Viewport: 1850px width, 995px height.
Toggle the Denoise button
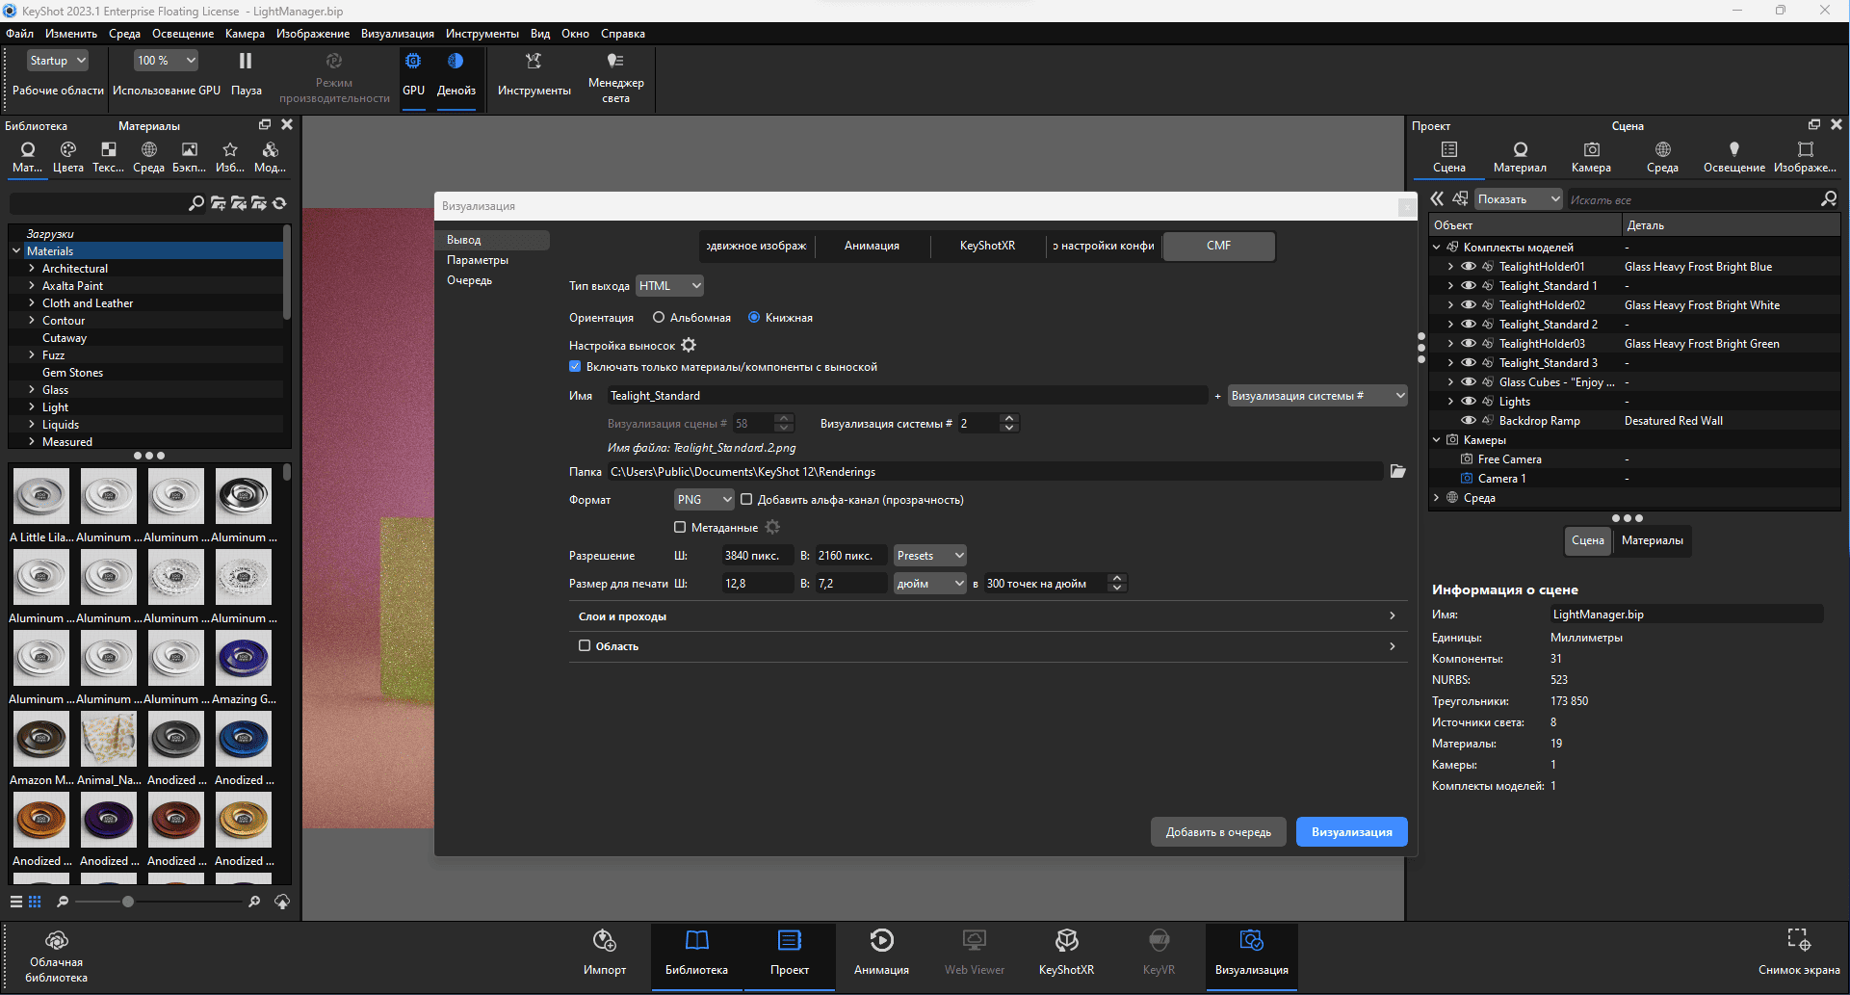click(x=456, y=74)
